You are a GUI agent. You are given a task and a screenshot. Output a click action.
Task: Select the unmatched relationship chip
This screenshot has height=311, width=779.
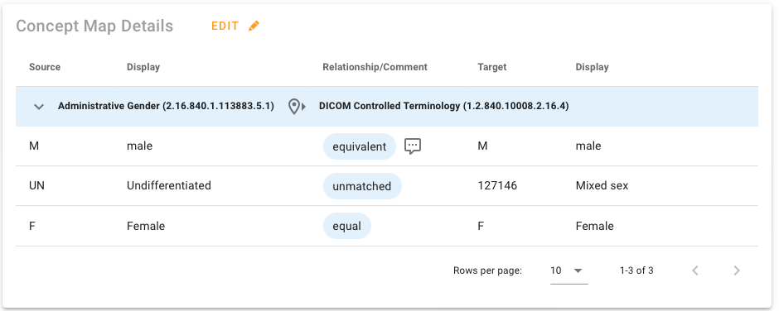tap(362, 186)
